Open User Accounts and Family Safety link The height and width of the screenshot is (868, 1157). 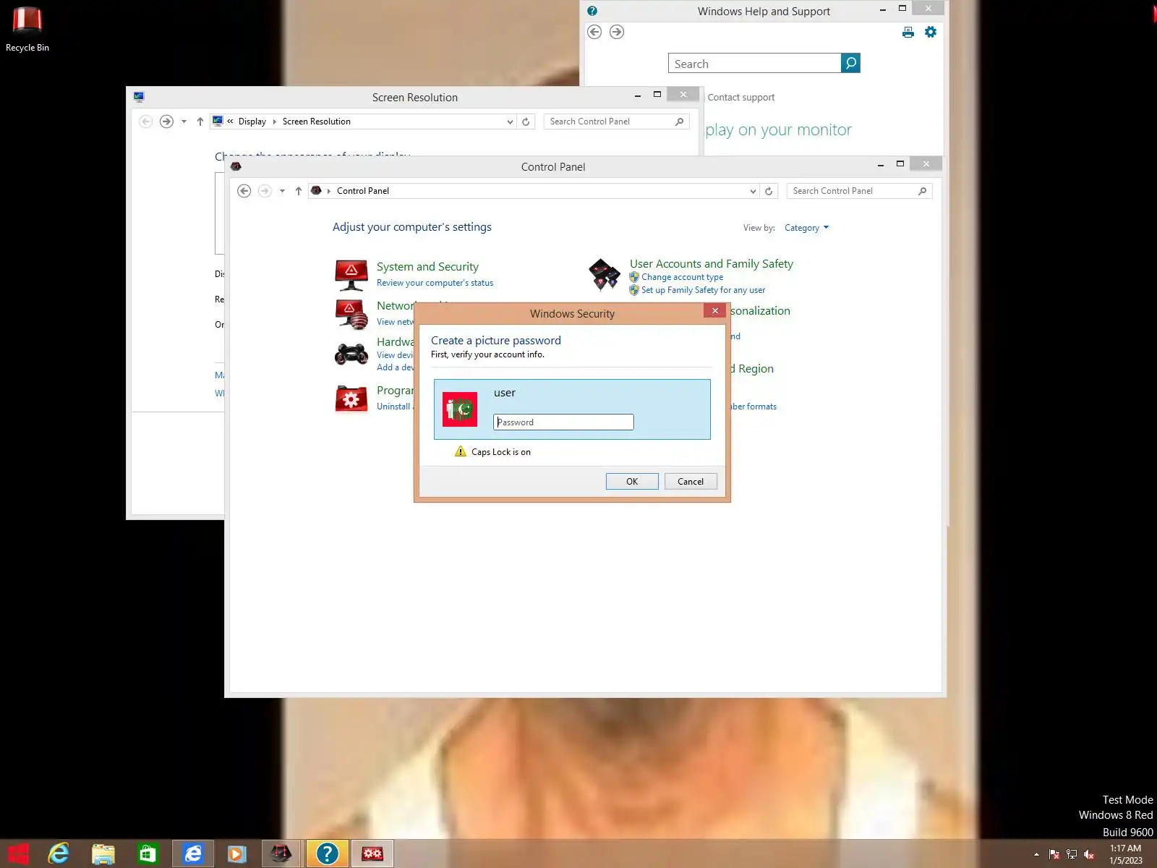[712, 264]
